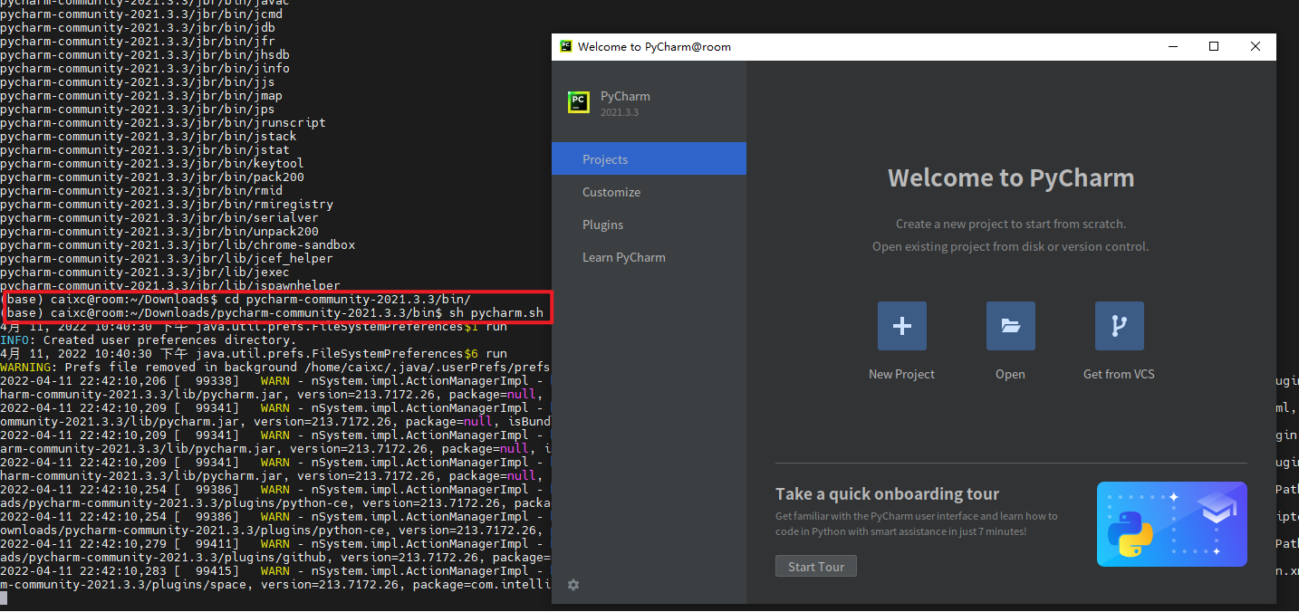Viewport: 1299px width, 612px height.
Task: Click the terminal cursor on the last line
Action: (4, 598)
